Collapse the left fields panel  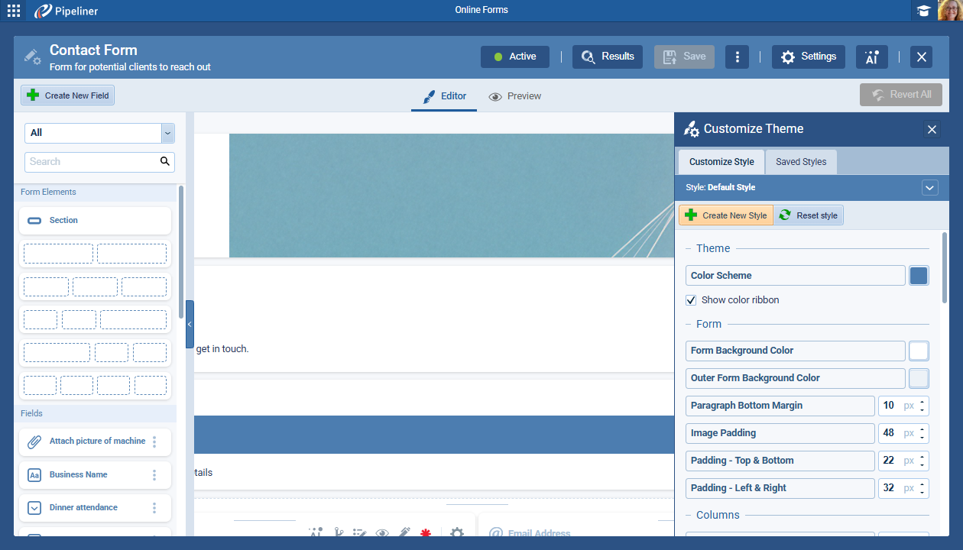tap(190, 324)
